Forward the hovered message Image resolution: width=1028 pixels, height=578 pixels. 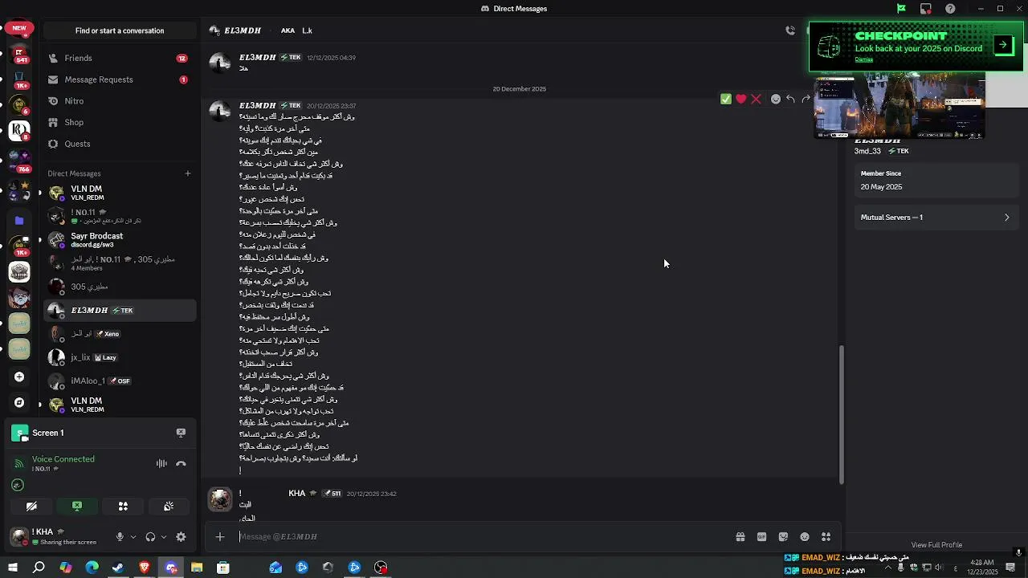point(806,99)
